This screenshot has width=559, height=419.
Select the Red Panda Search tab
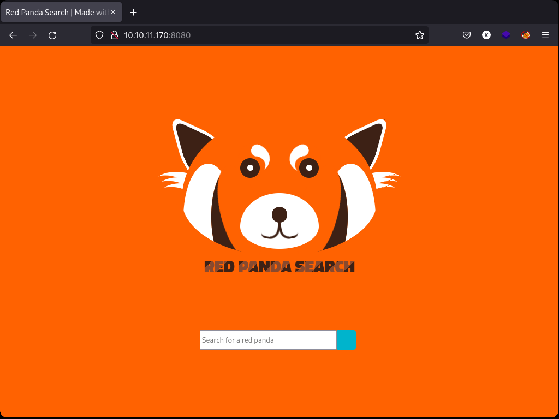[57, 12]
